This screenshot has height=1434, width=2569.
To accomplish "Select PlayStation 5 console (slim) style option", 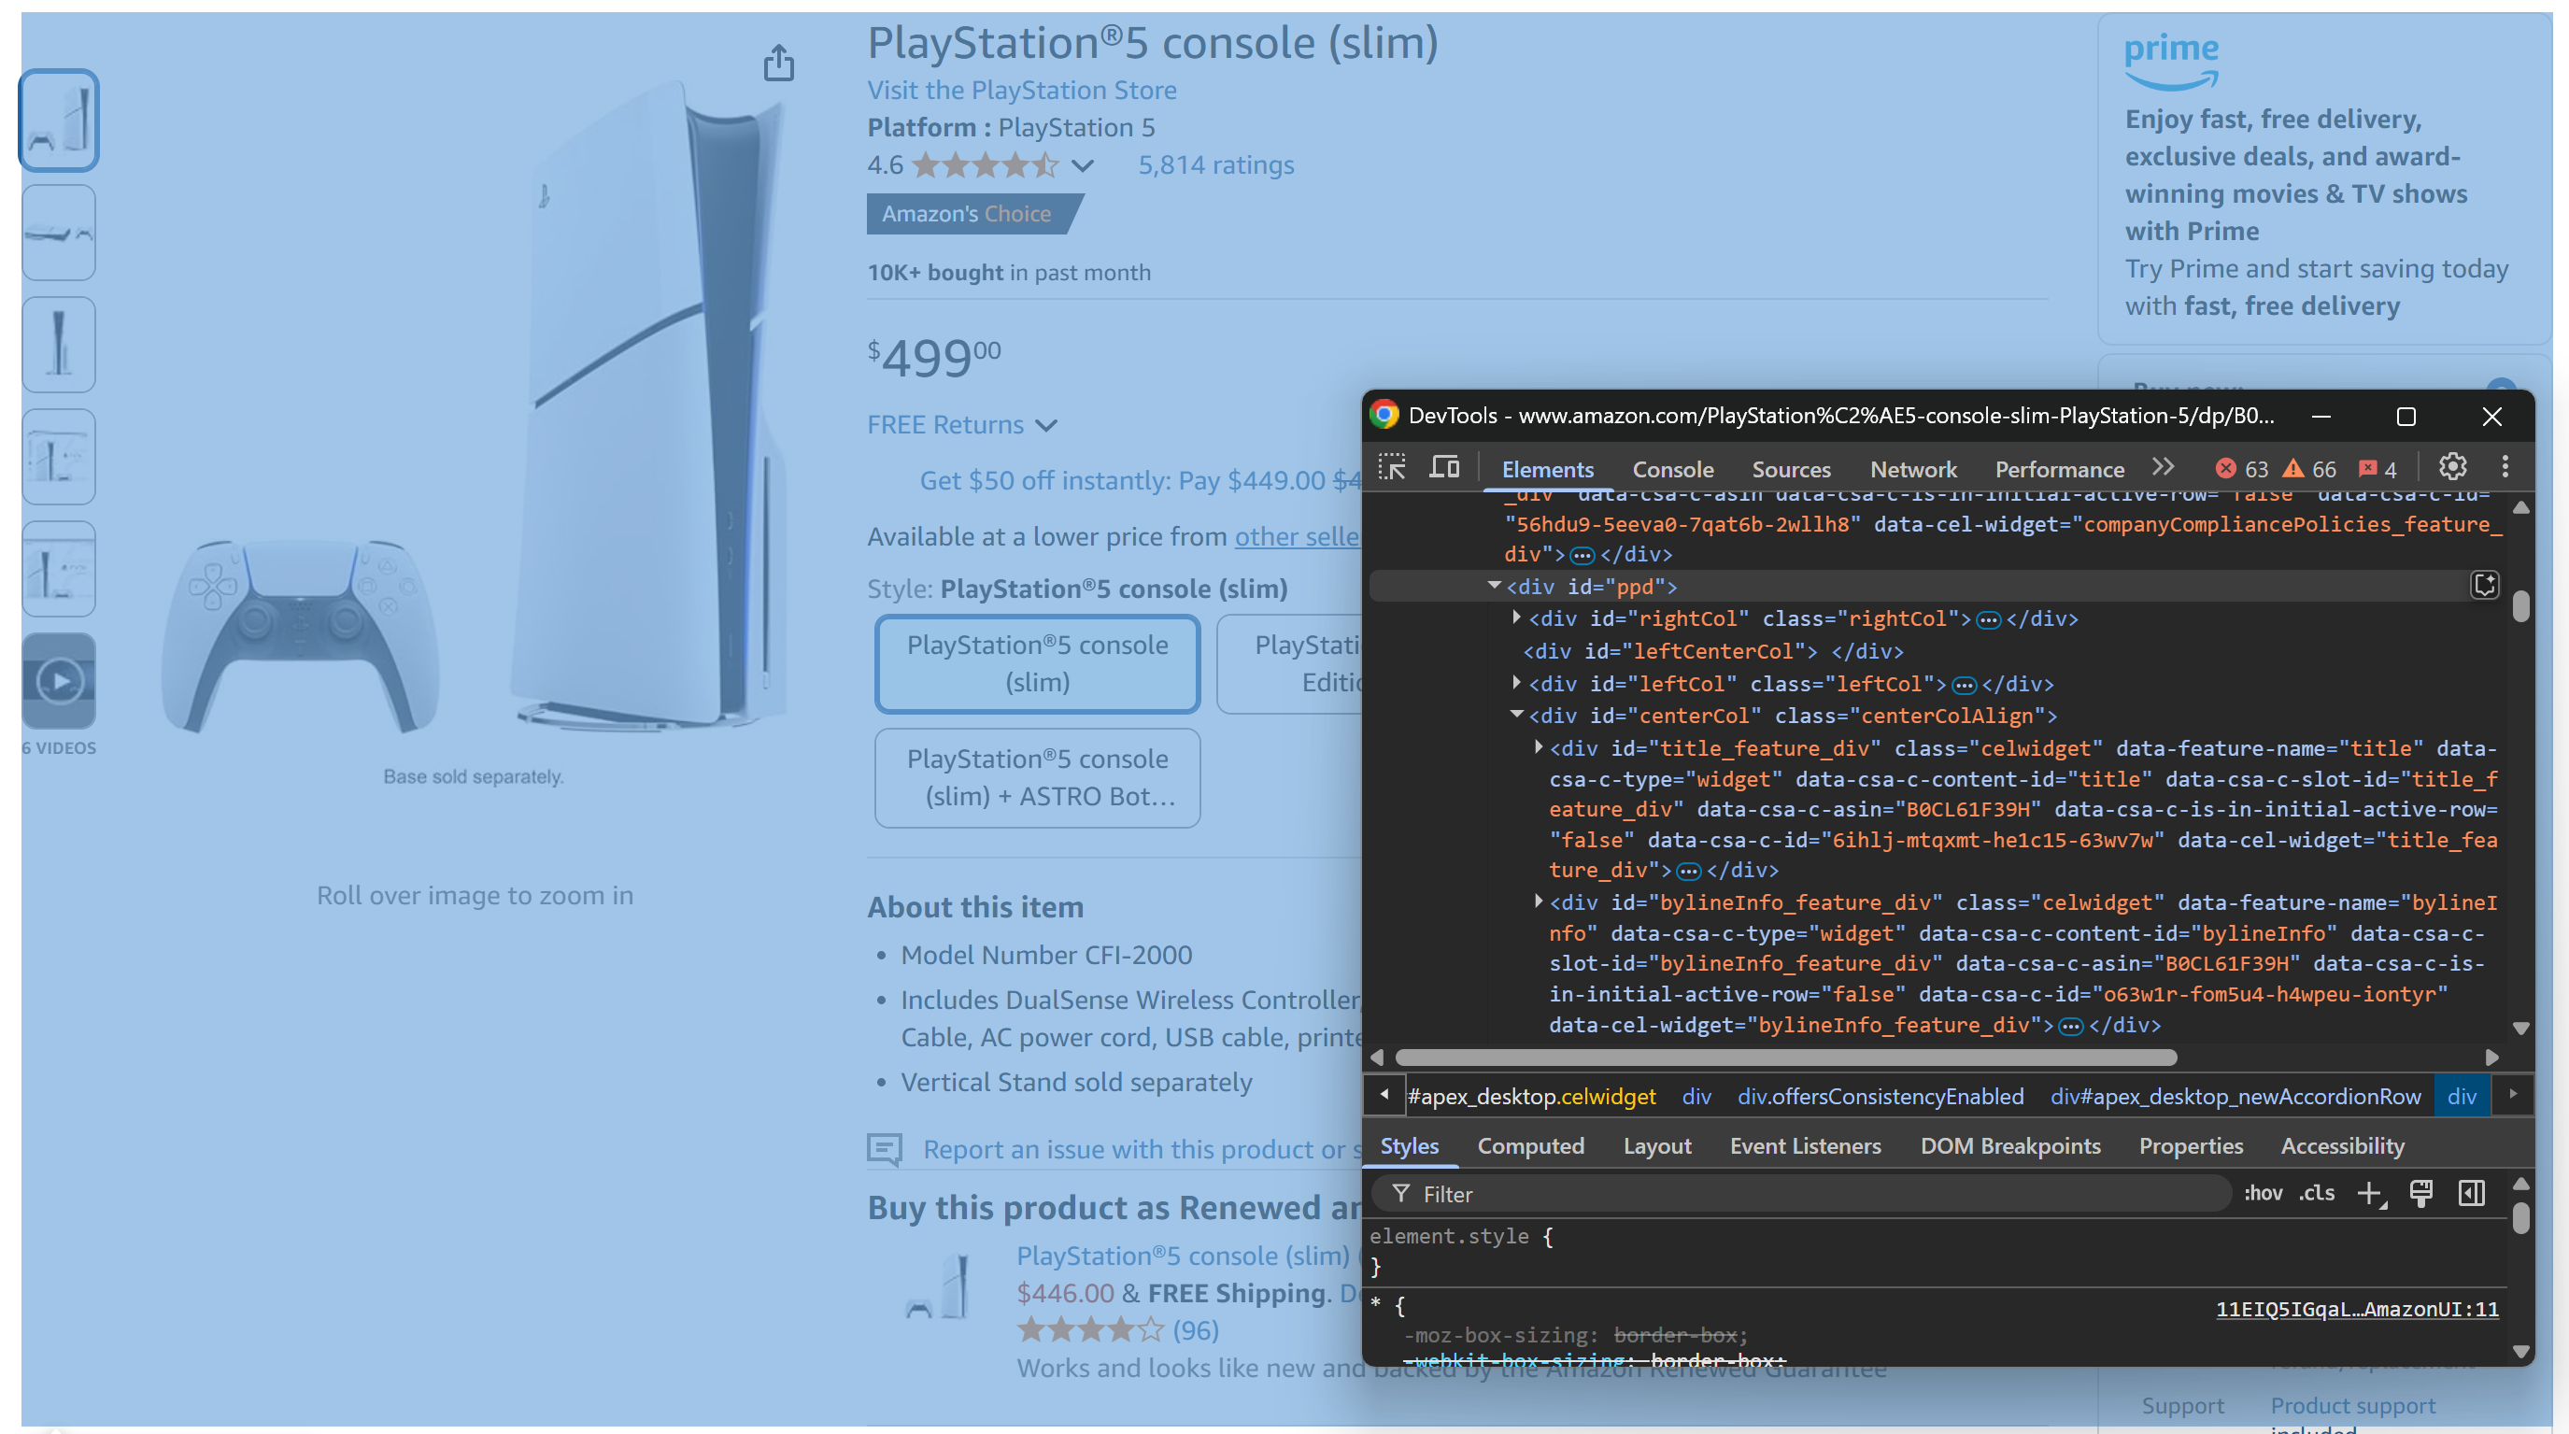I will click(1037, 664).
